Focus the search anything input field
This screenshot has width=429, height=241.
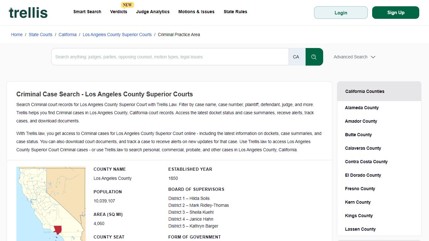pos(170,57)
